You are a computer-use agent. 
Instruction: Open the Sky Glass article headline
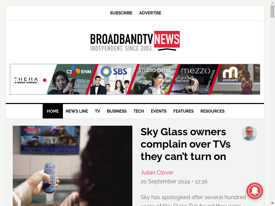(185, 144)
